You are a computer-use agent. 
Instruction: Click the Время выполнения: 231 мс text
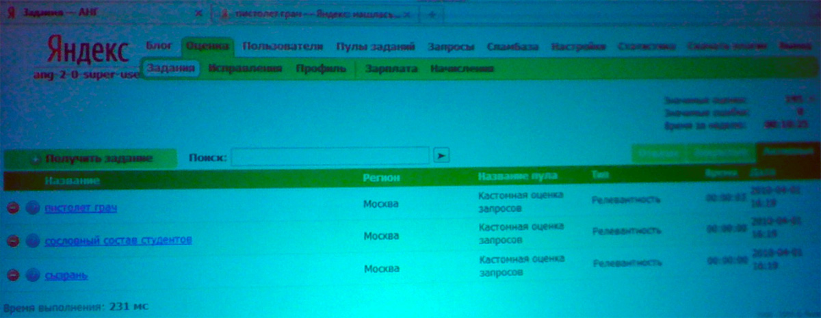point(75,306)
